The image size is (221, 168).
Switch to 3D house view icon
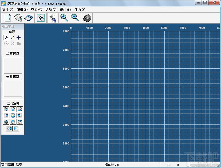point(87,18)
